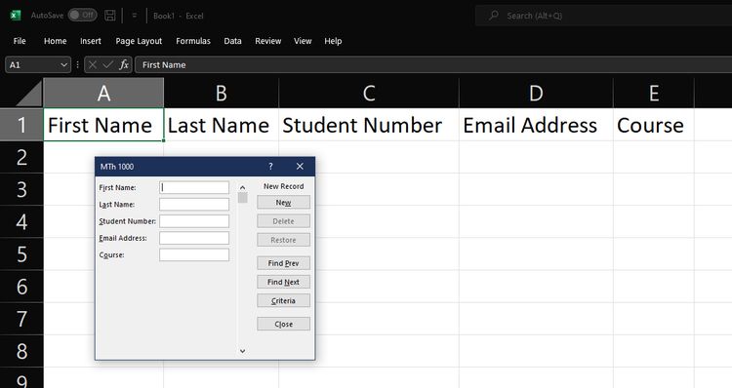Image resolution: width=732 pixels, height=388 pixels.
Task: Click the New button in form
Action: 283,203
